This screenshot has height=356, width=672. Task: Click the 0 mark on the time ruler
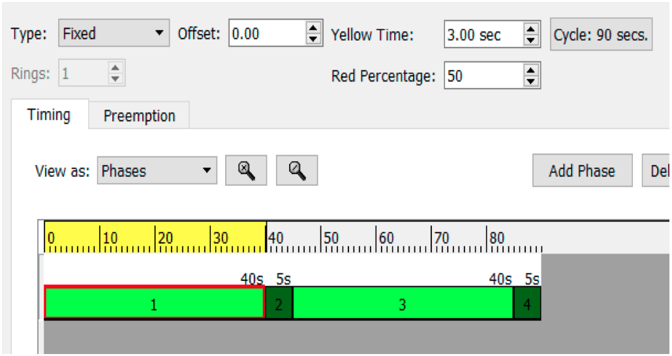(51, 238)
